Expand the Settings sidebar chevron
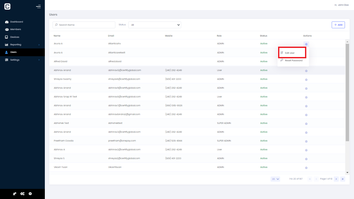Viewport: 354px width, 199px height. (39, 60)
